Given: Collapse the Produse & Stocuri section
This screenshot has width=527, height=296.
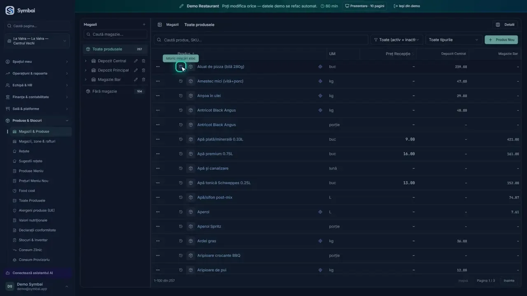Looking at the screenshot, I should click(x=37, y=120).
